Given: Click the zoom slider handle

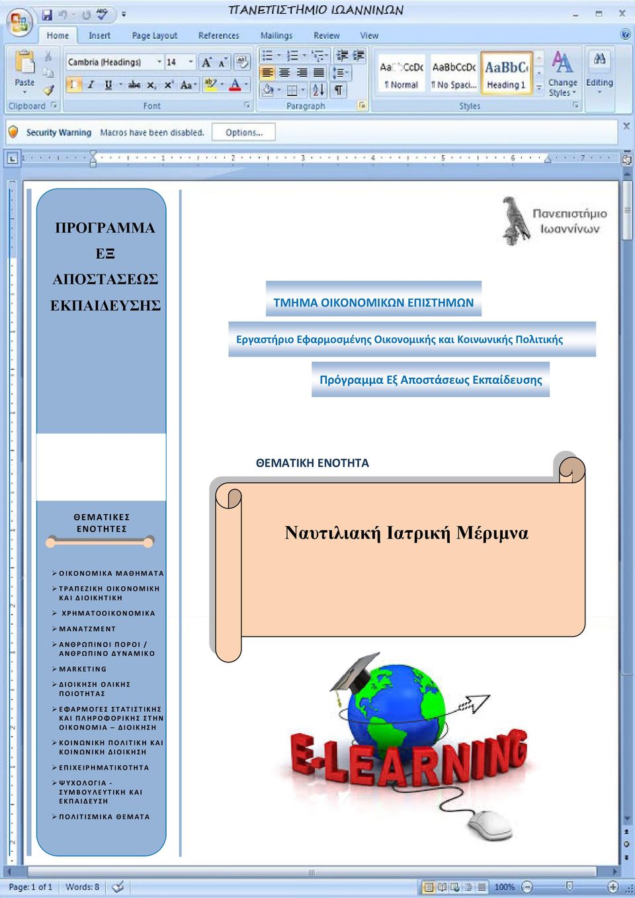Looking at the screenshot, I should (x=570, y=887).
